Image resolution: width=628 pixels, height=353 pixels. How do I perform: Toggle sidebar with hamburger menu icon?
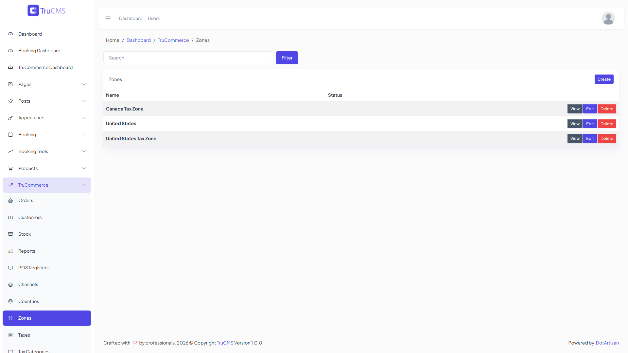[x=108, y=18]
